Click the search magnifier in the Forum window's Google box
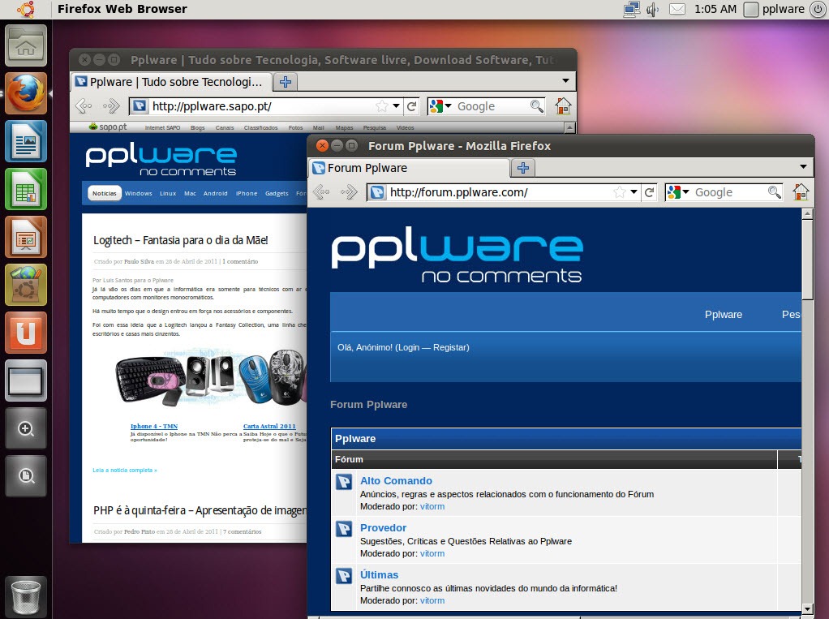This screenshot has width=829, height=619. coord(774,192)
